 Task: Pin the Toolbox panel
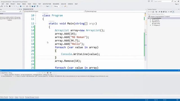click(x=19, y=9)
